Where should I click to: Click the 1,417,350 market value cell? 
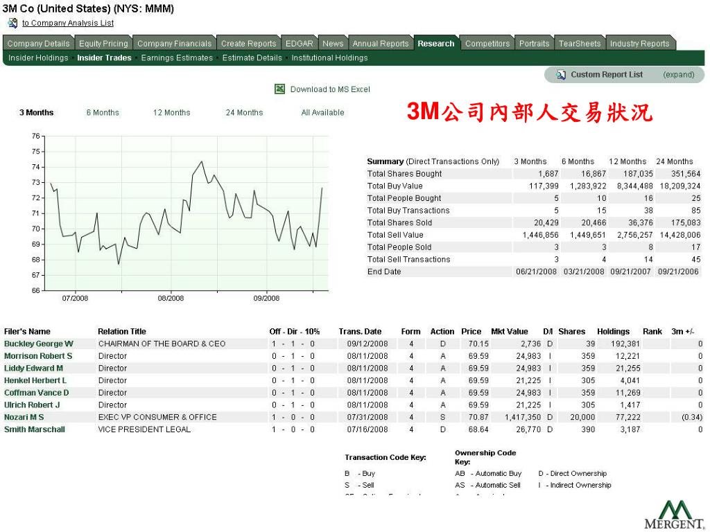(x=523, y=417)
